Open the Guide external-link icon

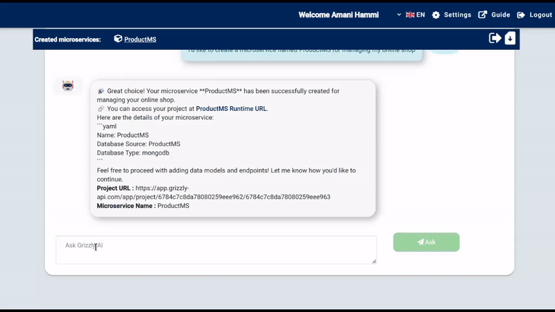pyautogui.click(x=483, y=15)
